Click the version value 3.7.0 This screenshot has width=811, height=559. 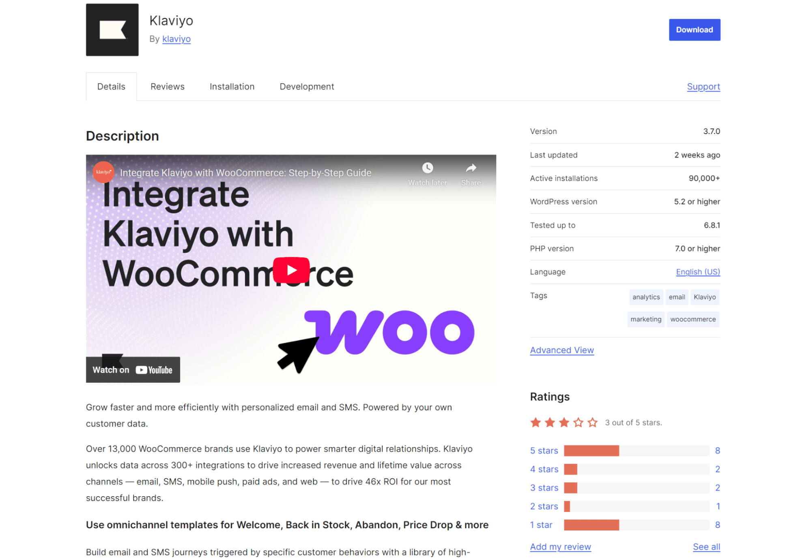tap(712, 131)
